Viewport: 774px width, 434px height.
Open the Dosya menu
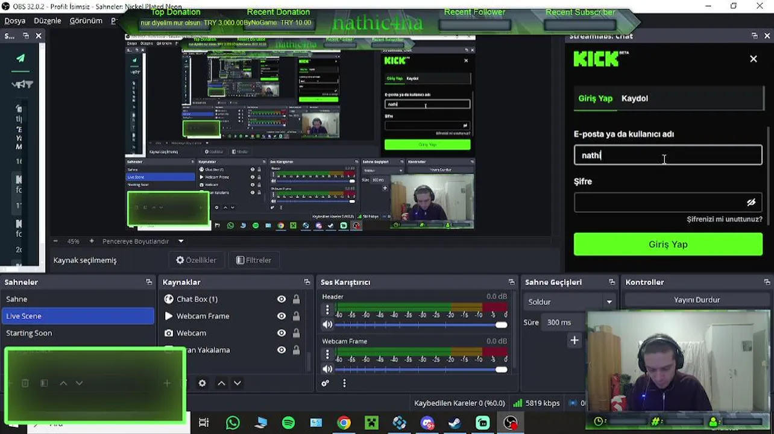pos(15,20)
